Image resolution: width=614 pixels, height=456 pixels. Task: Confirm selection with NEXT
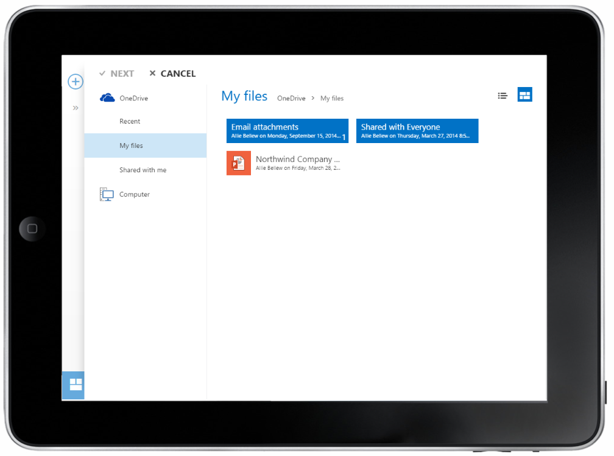(122, 73)
